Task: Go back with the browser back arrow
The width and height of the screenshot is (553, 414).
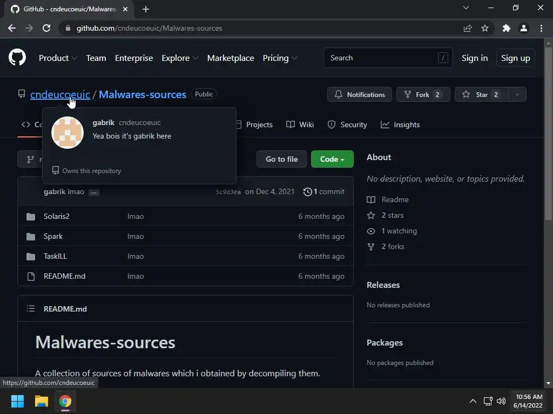Action: [12, 28]
